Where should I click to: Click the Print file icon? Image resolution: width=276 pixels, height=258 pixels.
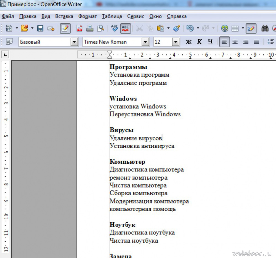click(90, 28)
